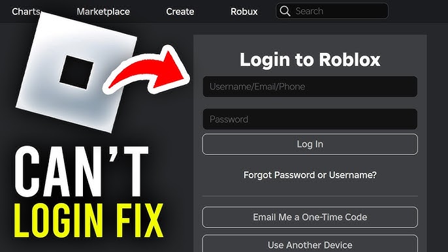This screenshot has width=448, height=252.
Task: Open the Robux navigation item
Action: (244, 12)
